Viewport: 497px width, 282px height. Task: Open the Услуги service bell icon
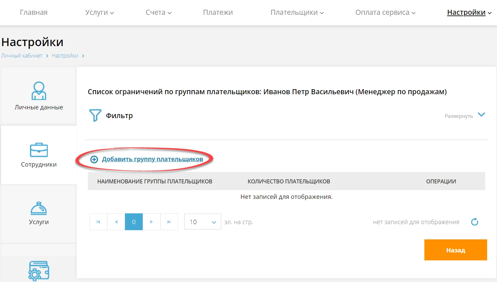[x=39, y=208]
